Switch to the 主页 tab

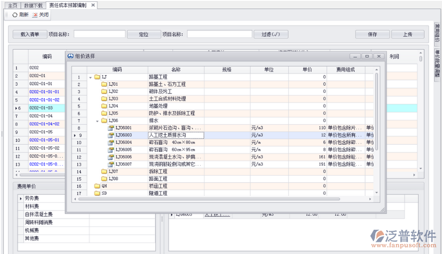[13, 6]
